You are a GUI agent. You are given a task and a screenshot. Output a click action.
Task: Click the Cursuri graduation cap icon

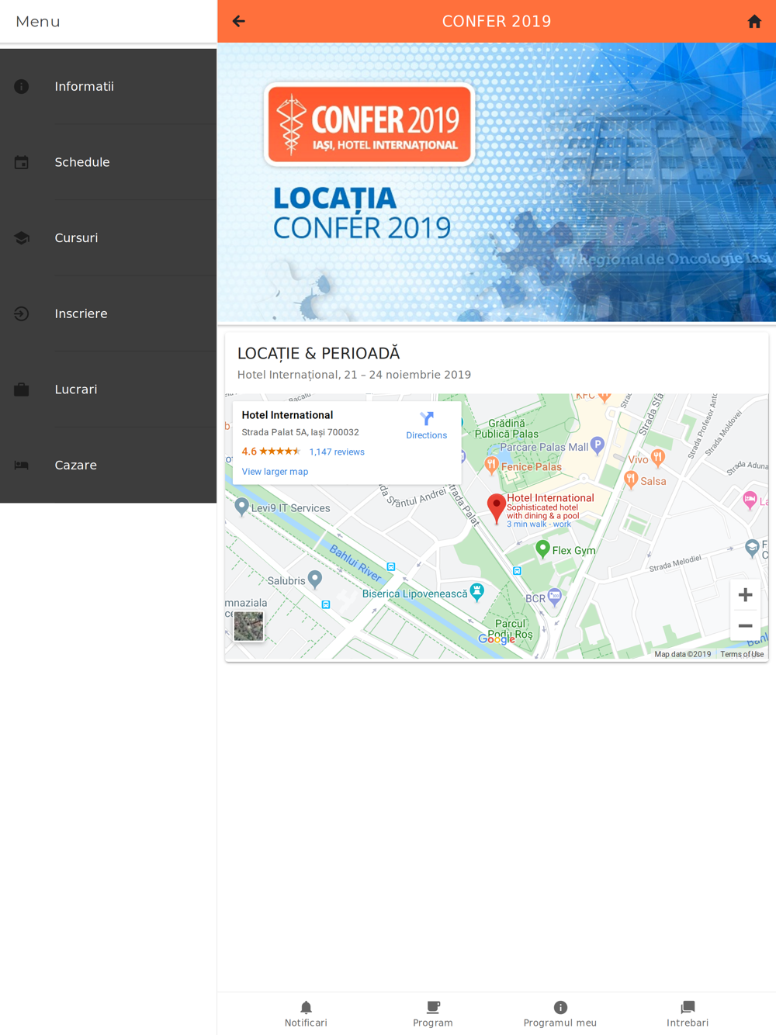click(x=22, y=238)
